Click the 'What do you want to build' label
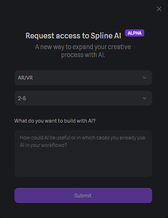 click(x=55, y=121)
